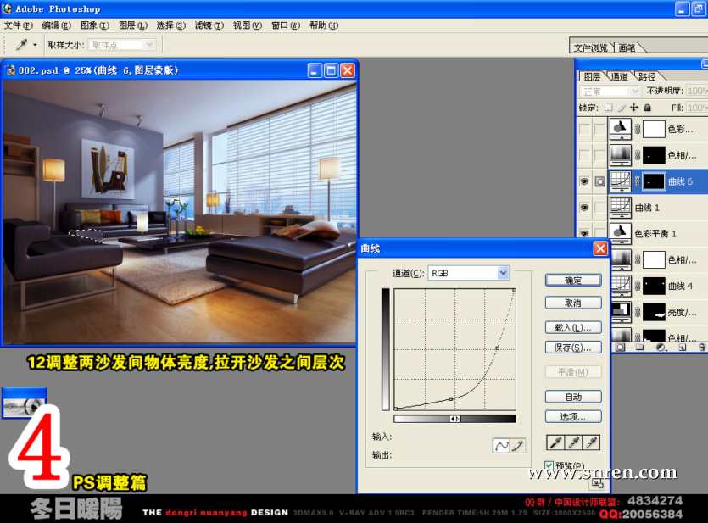Toggle the Preview (预览) checkbox in Curves

pos(549,465)
